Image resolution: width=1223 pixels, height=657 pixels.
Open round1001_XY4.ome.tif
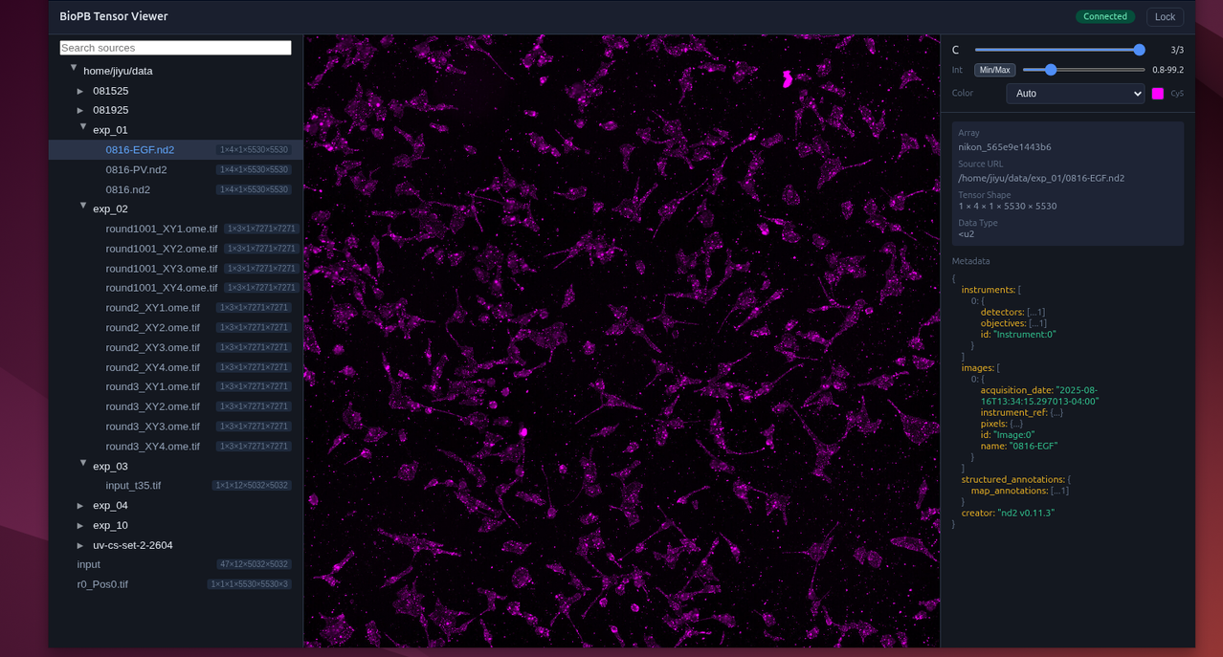point(176,288)
